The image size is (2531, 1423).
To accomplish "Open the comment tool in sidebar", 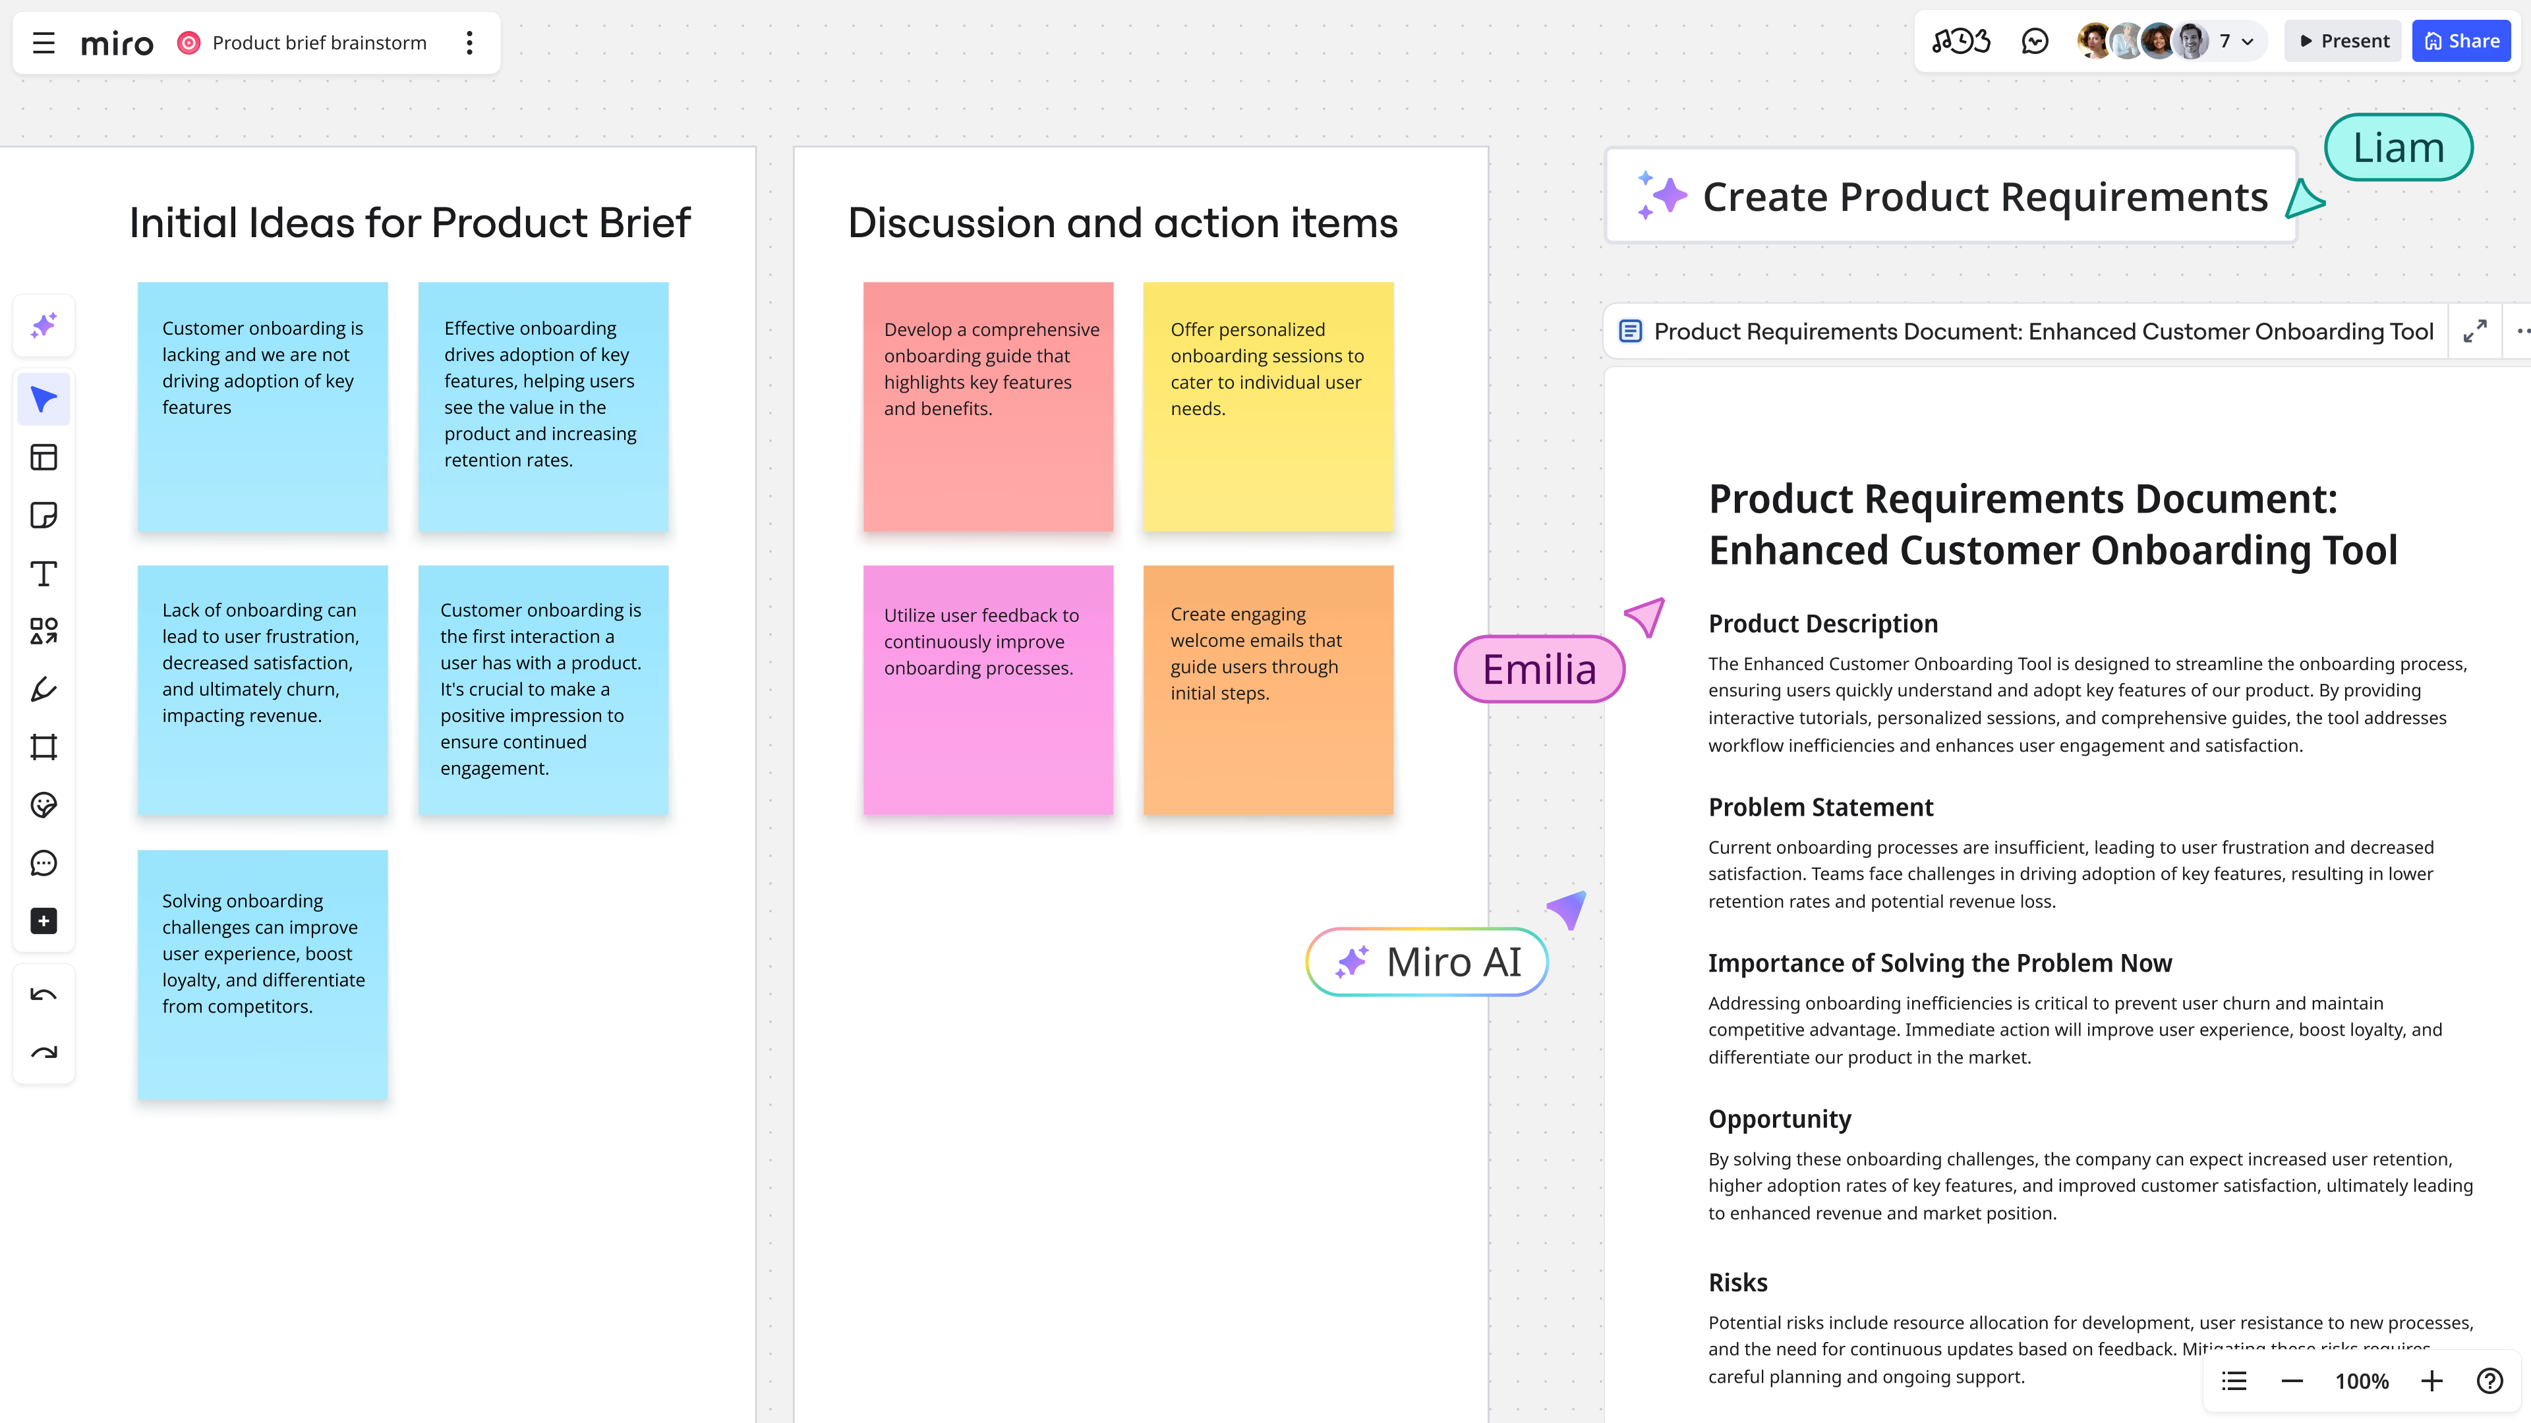I will coord(44,863).
